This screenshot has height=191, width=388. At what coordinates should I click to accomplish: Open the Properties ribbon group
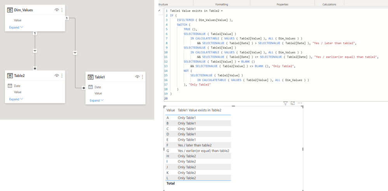pos(282,4)
